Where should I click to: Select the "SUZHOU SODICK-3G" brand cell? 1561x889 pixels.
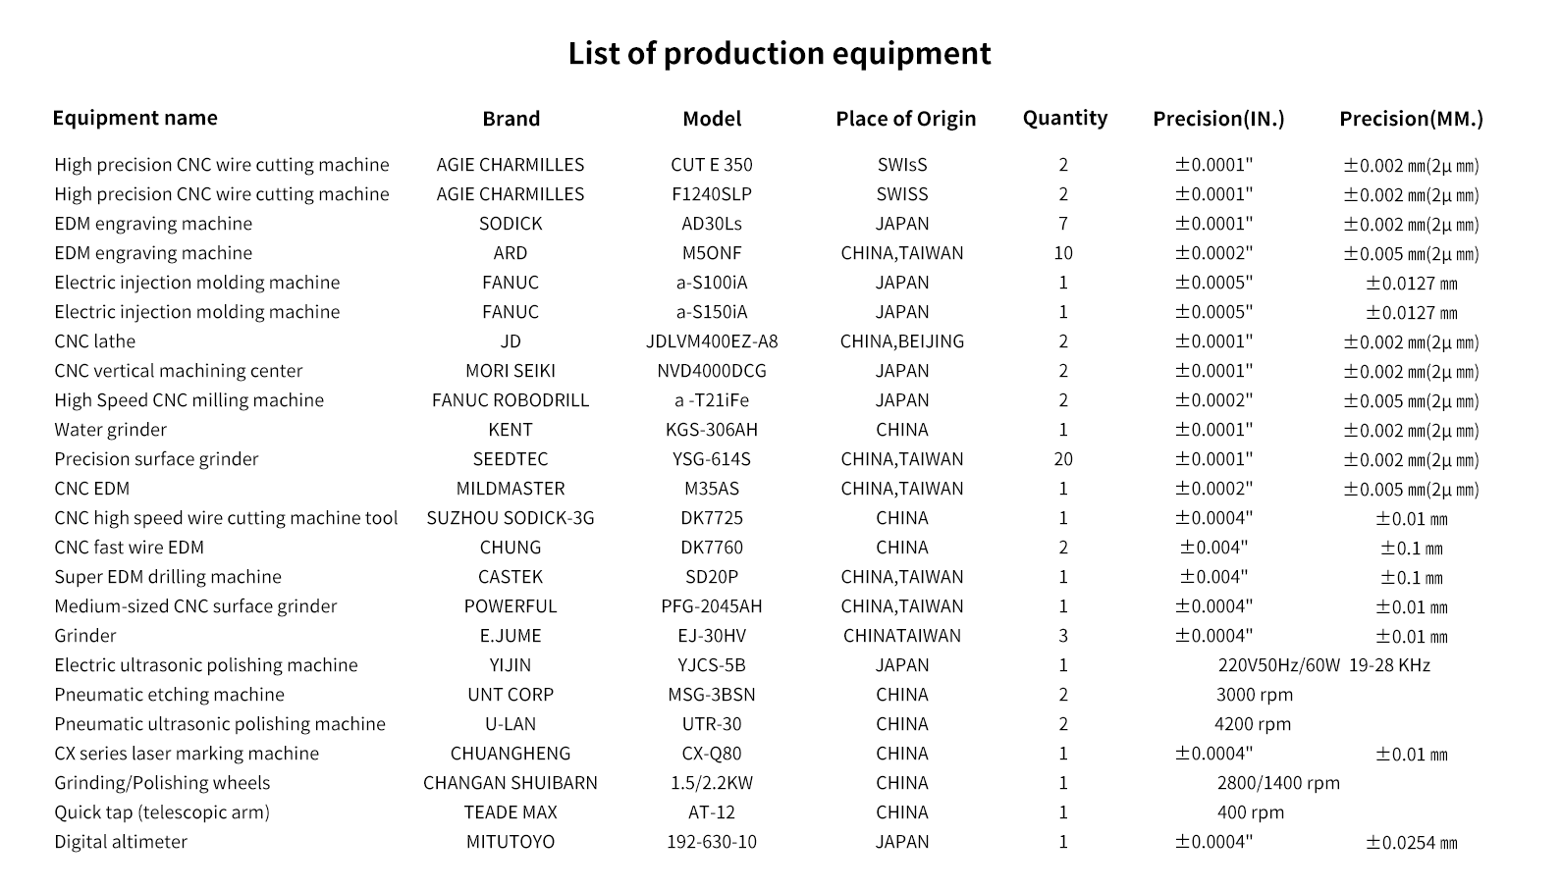(511, 518)
